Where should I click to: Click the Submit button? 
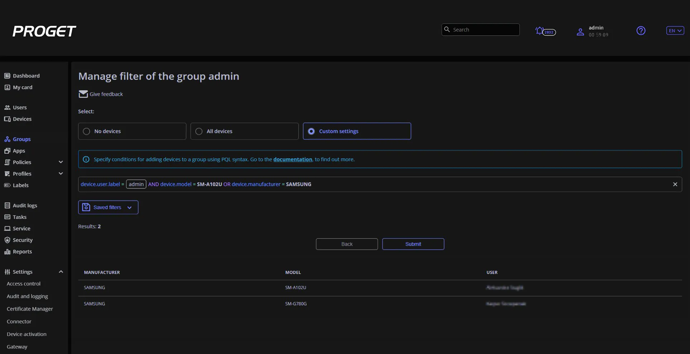[x=413, y=244]
